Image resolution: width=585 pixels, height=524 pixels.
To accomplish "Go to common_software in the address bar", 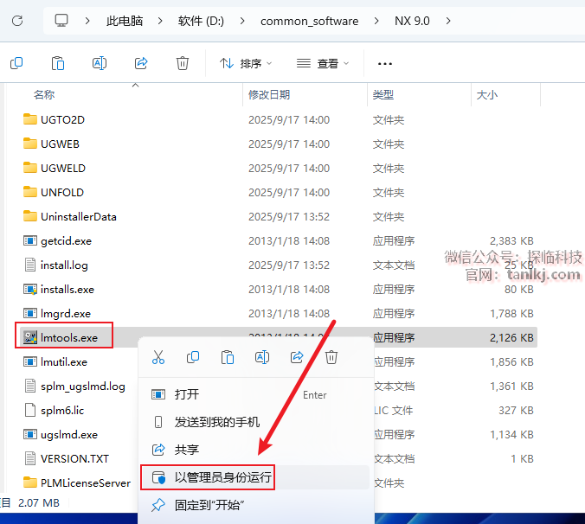I will pos(309,21).
